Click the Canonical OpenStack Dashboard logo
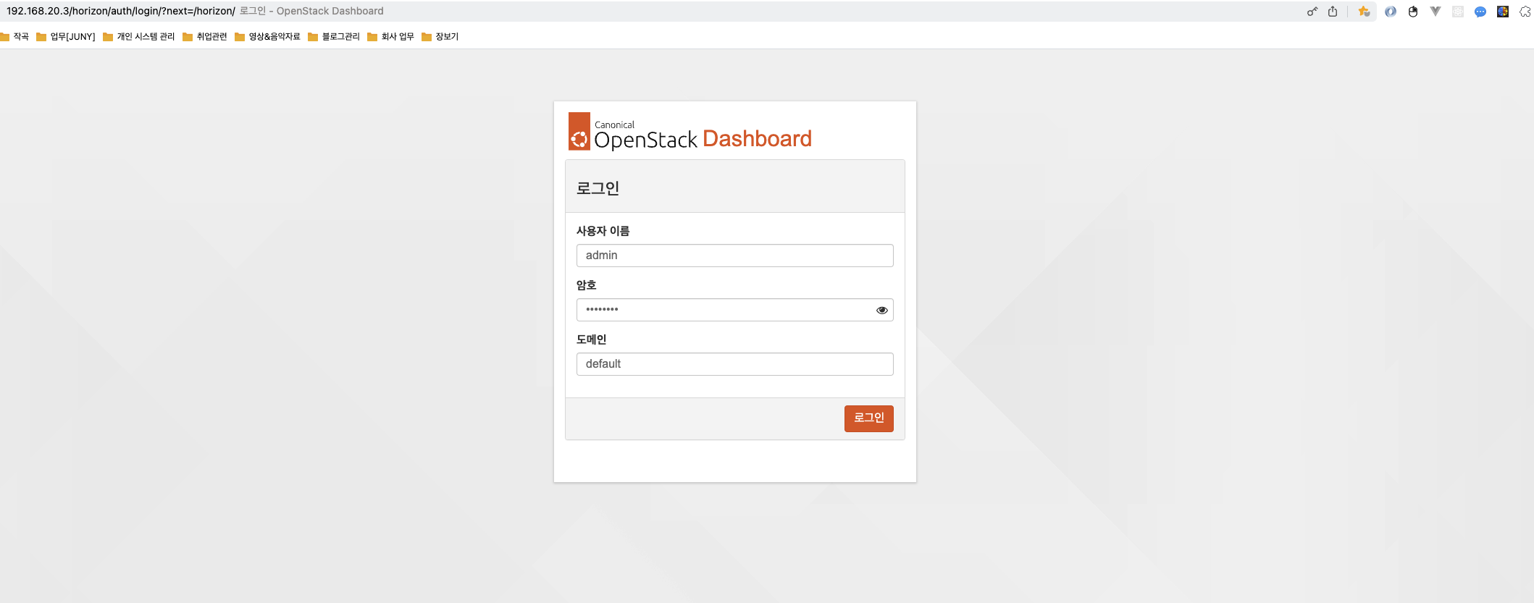The width and height of the screenshot is (1534, 603). [x=690, y=132]
